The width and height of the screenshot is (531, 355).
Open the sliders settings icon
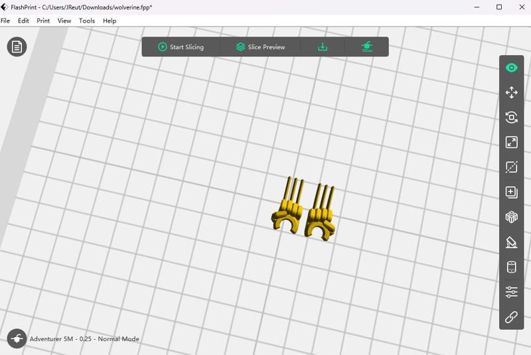[511, 292]
